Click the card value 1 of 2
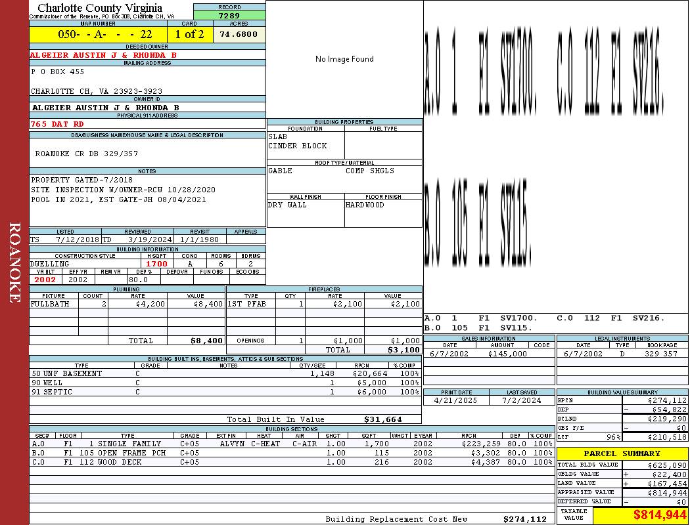 click(x=189, y=34)
